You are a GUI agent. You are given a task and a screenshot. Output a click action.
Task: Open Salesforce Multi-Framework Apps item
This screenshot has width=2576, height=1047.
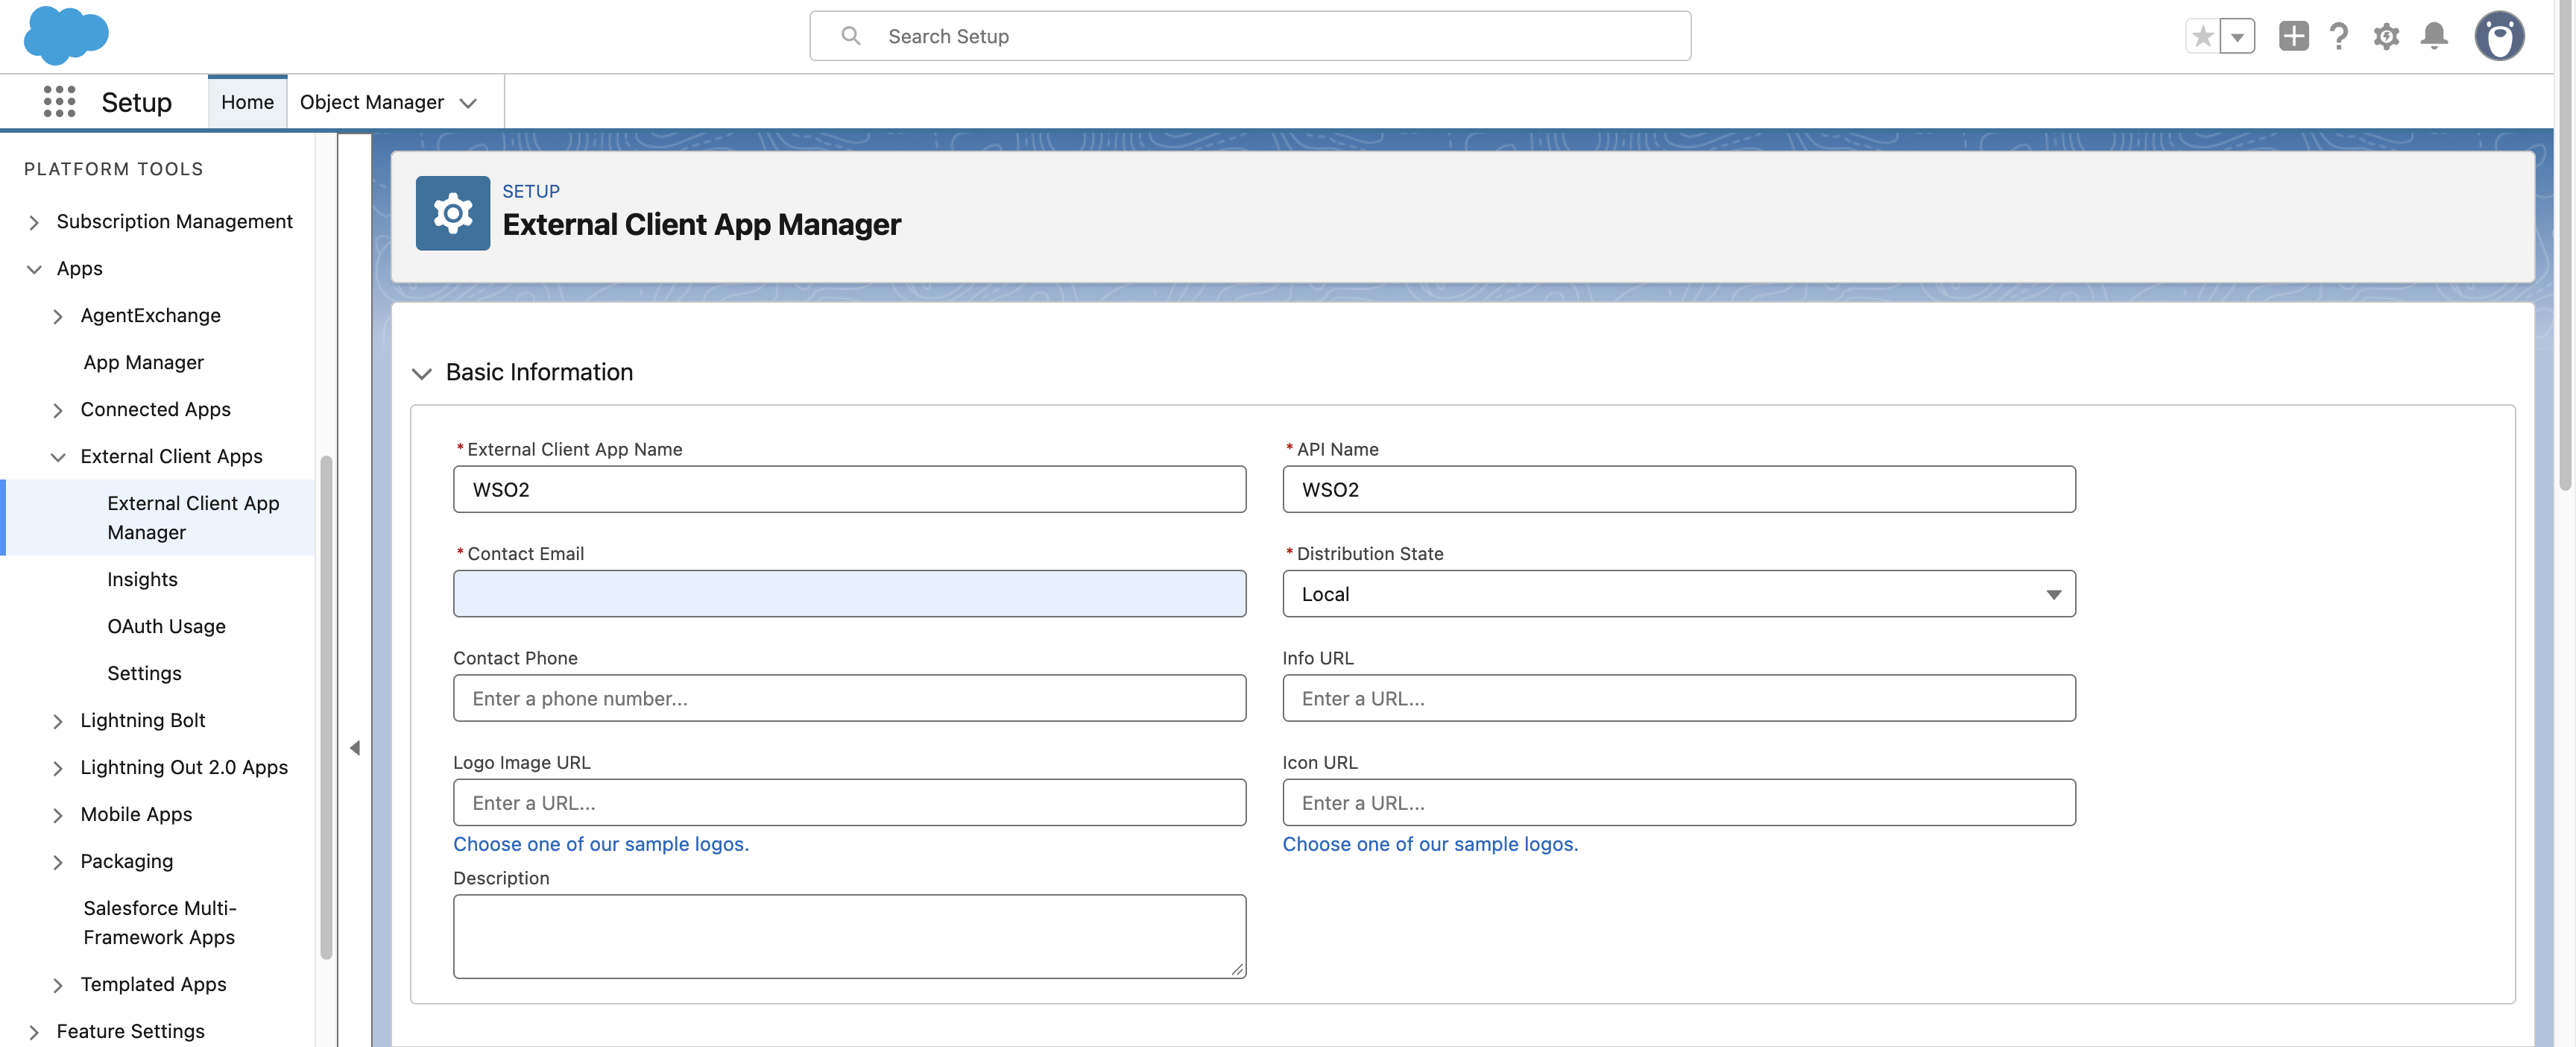[x=160, y=922]
